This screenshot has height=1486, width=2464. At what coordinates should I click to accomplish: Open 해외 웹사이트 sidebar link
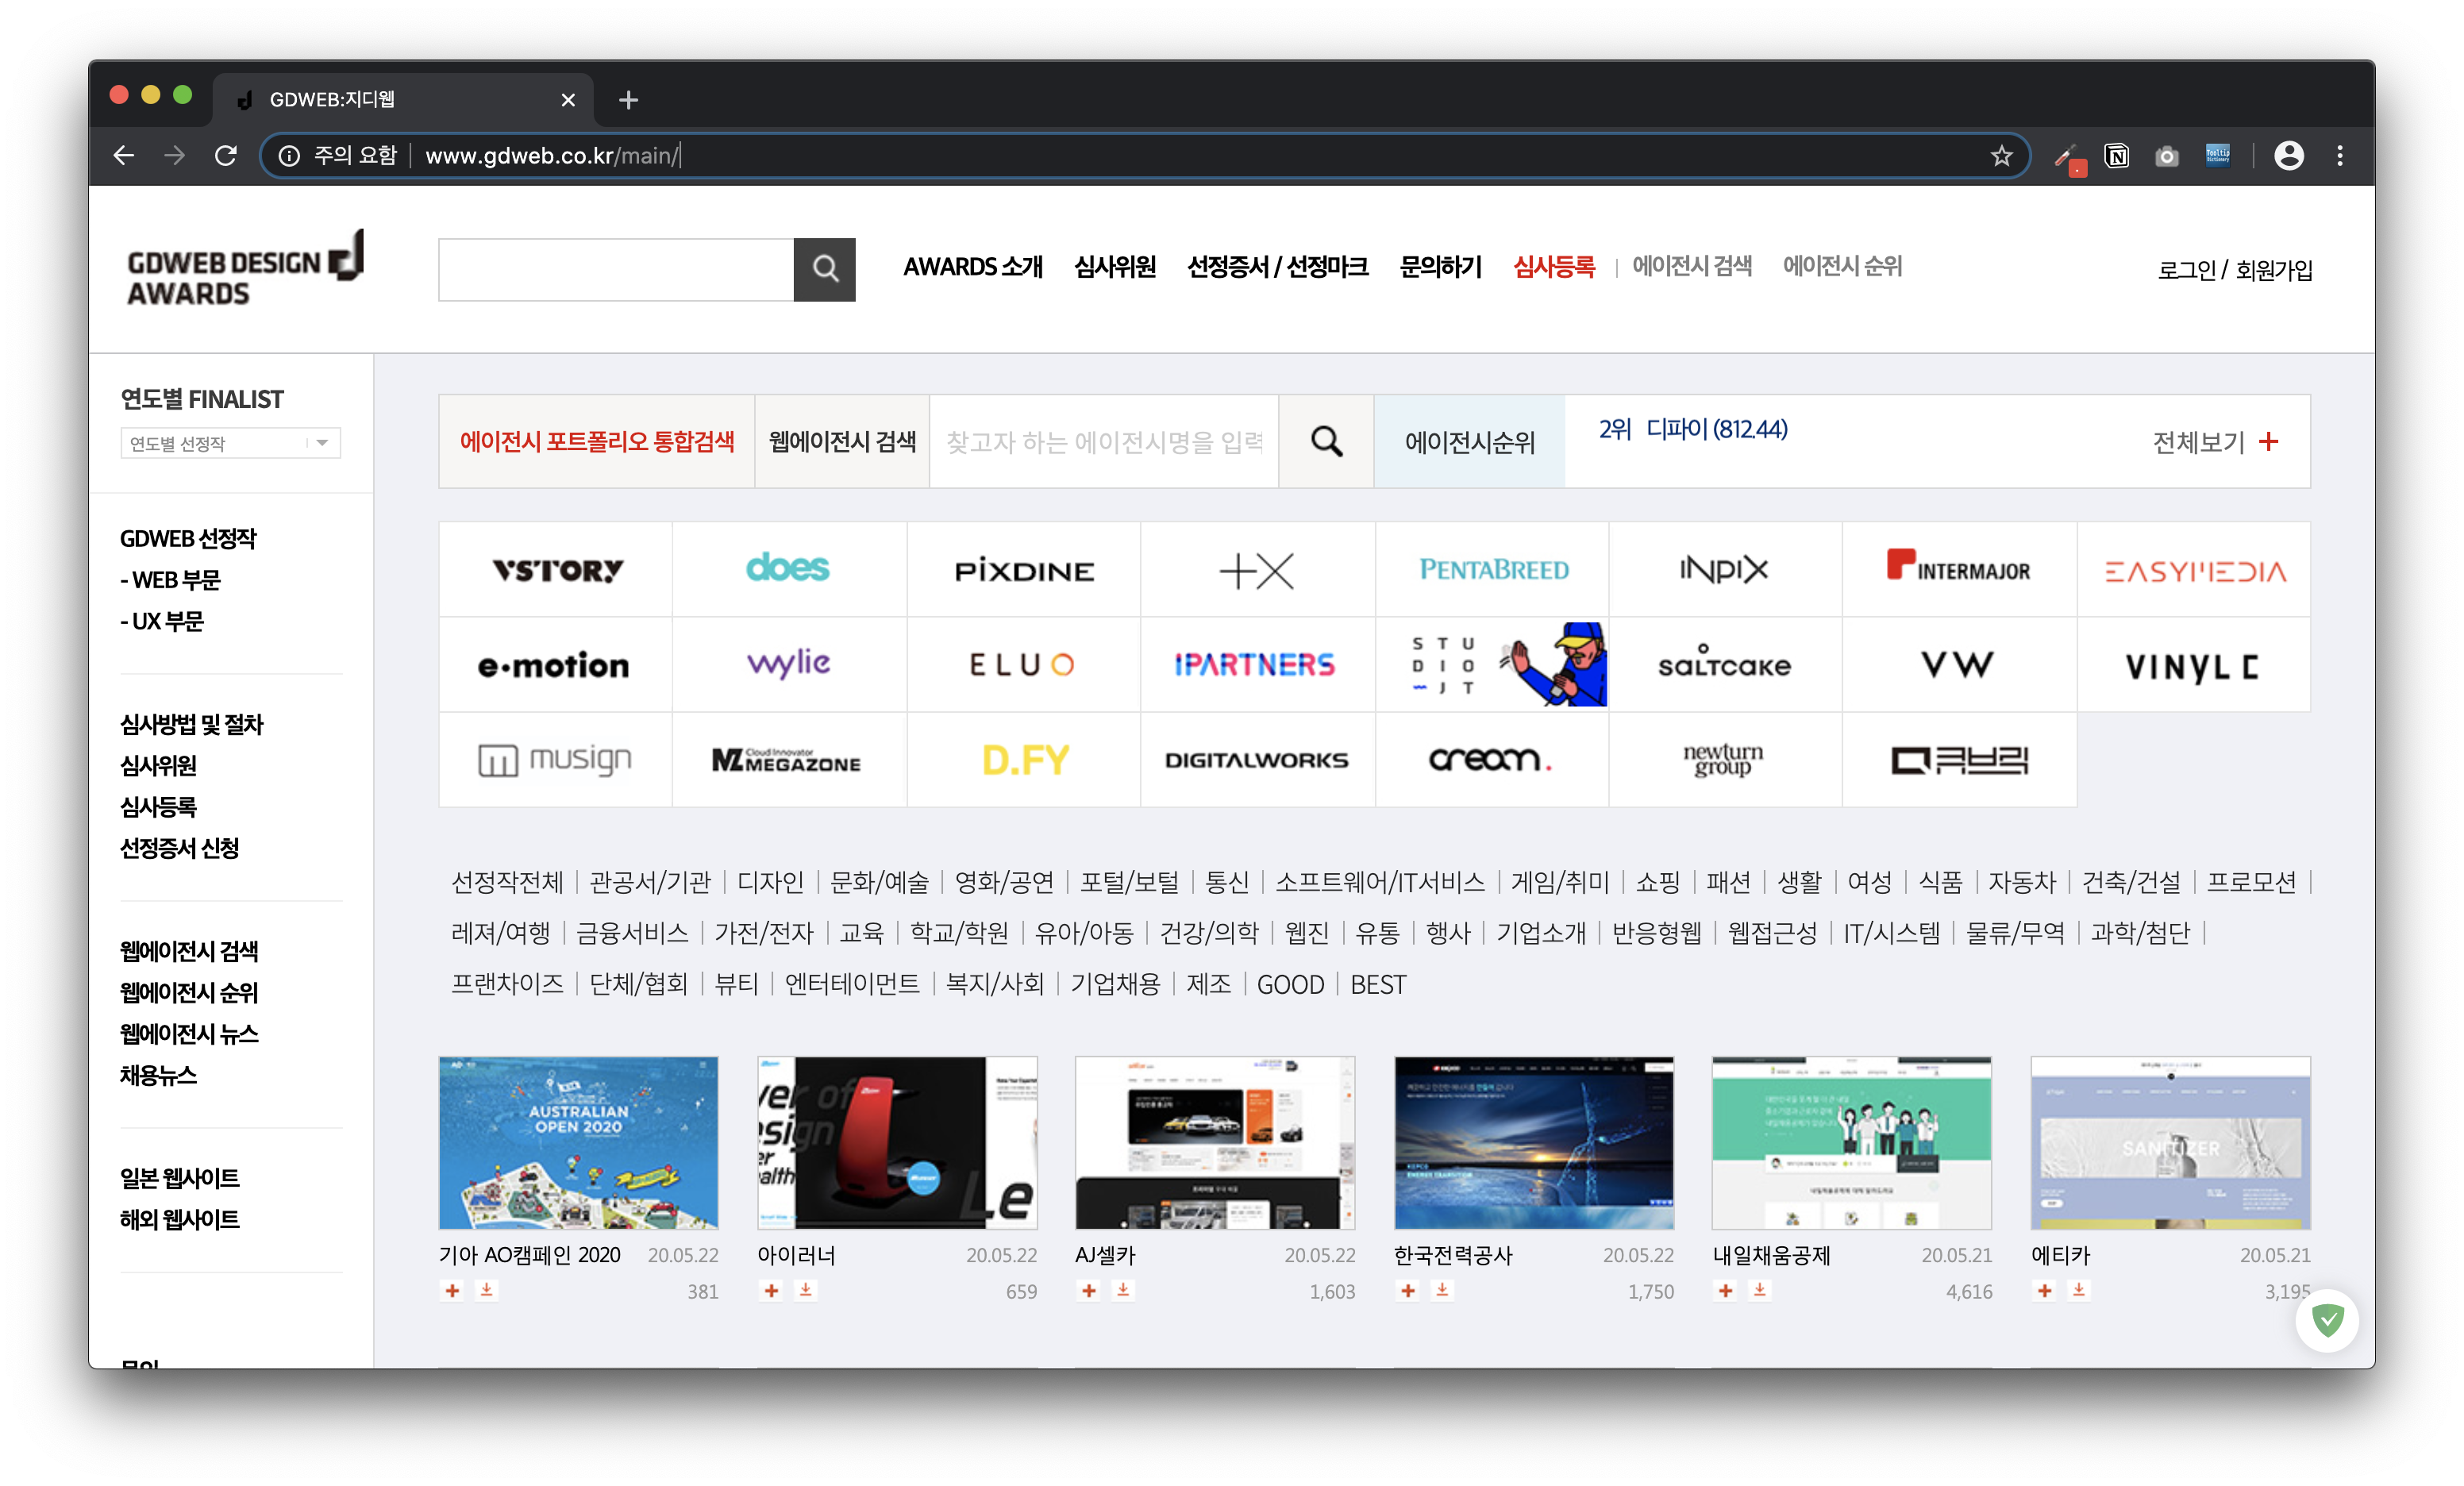(180, 1219)
